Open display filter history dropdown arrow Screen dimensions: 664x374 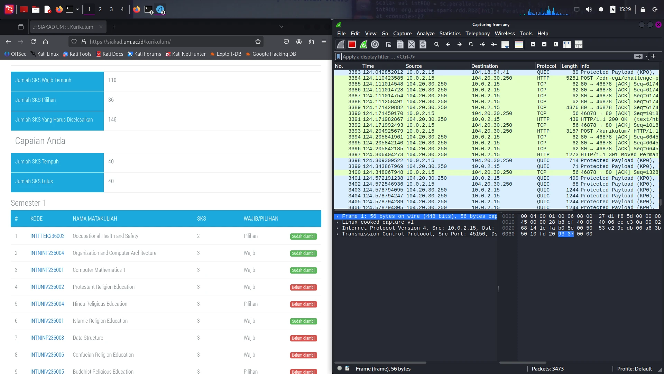pyautogui.click(x=646, y=56)
